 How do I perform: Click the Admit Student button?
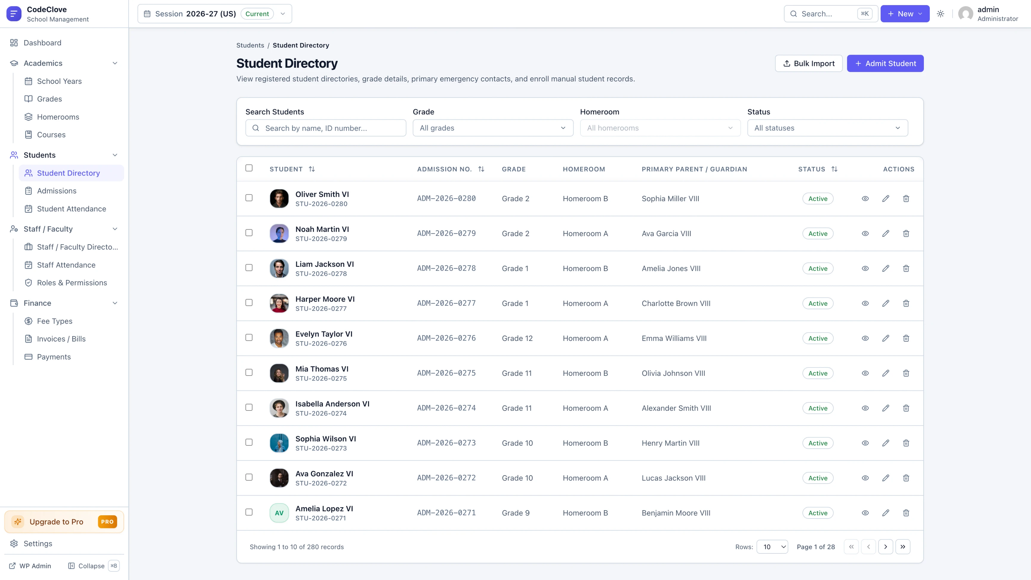click(885, 63)
